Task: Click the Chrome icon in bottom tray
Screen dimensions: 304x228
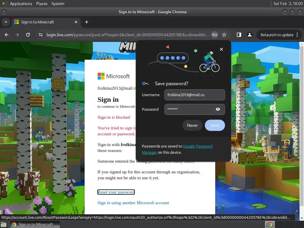Action: click(270, 224)
